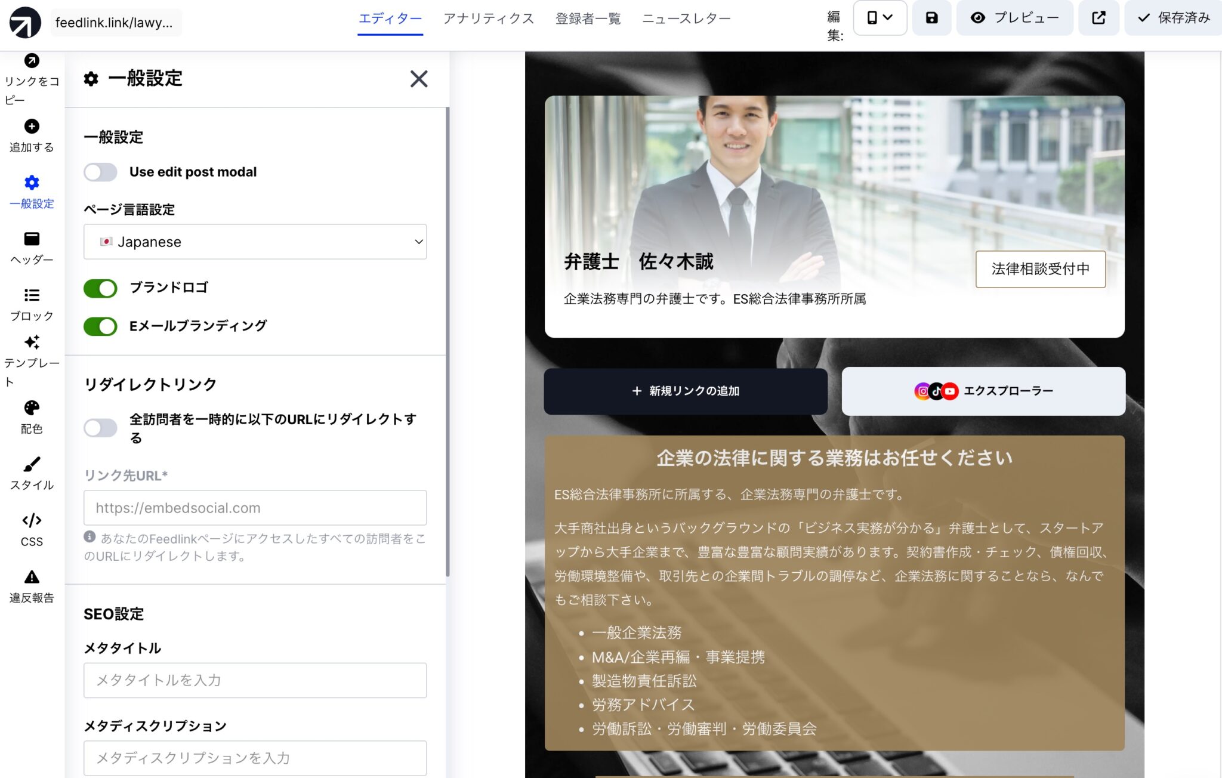Image resolution: width=1222 pixels, height=778 pixels.
Task: Click the 保存済み button
Action: pos(1173,18)
